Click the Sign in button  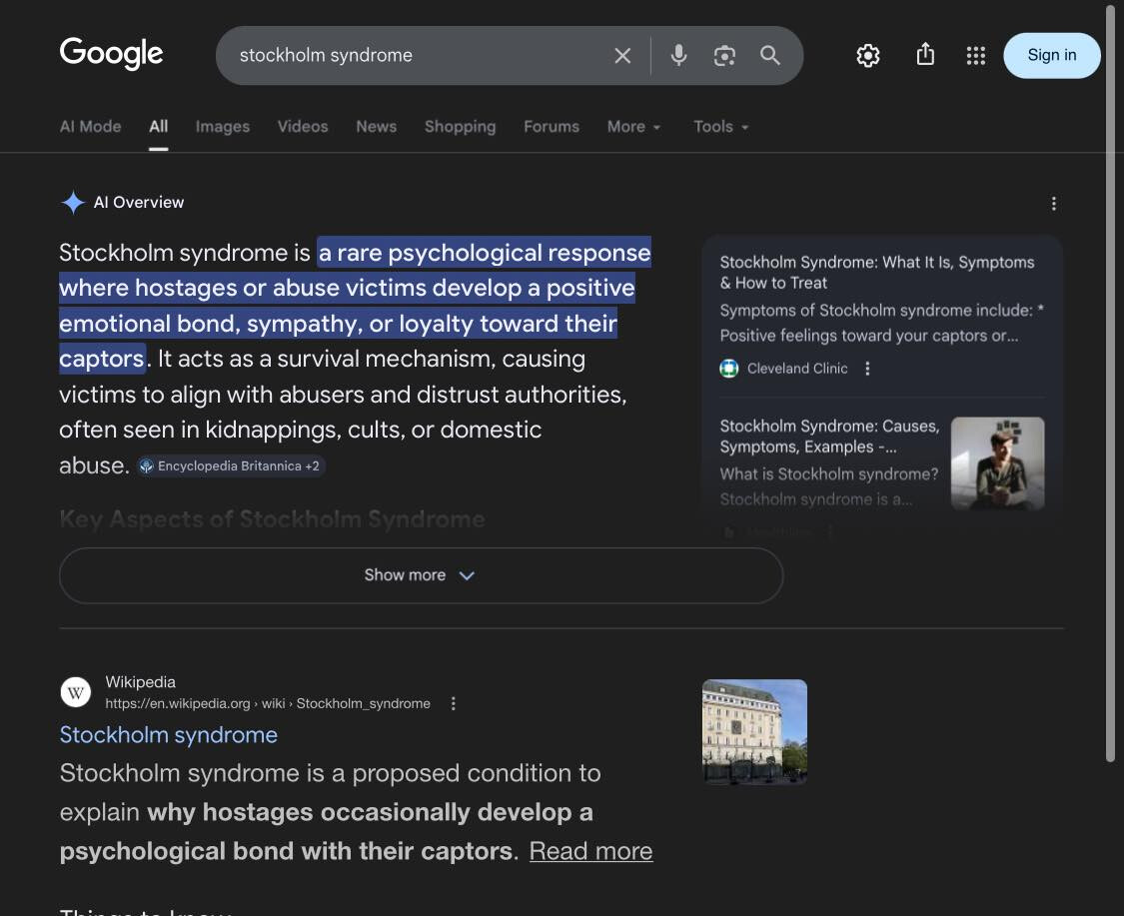click(1051, 55)
